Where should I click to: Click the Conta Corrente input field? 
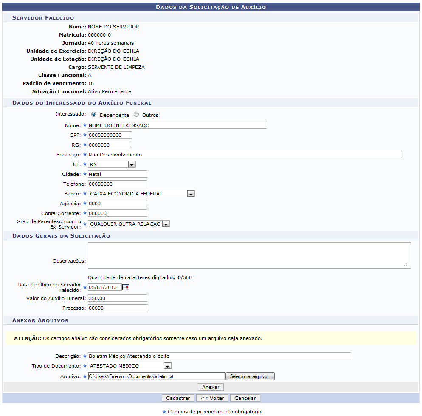pyautogui.click(x=117, y=213)
